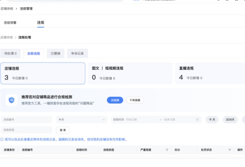245x167 pixels.
Task: Select the 违规 tab
Action: pyautogui.click(x=41, y=23)
